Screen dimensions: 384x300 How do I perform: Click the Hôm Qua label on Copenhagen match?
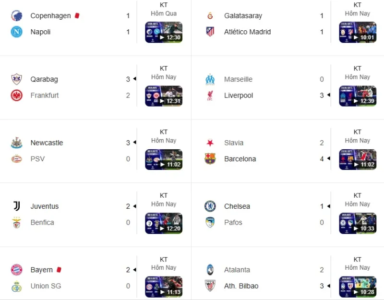164,13
